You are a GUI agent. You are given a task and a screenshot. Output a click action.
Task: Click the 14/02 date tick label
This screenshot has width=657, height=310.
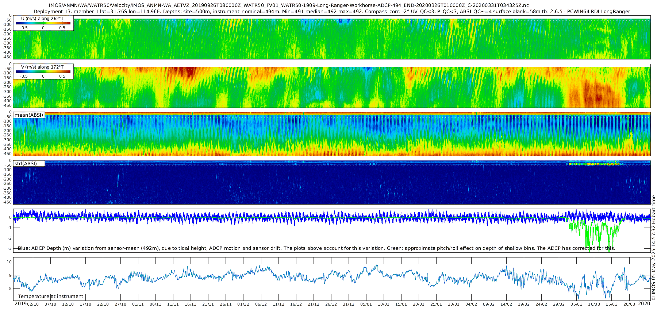(x=506, y=304)
